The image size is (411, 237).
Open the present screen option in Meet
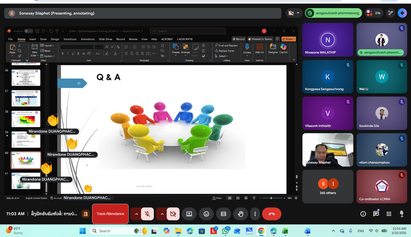(x=189, y=214)
